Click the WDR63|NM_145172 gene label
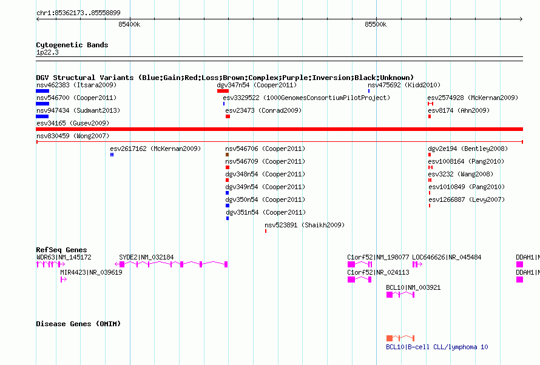The width and height of the screenshot is (540, 365). pyautogui.click(x=64, y=257)
